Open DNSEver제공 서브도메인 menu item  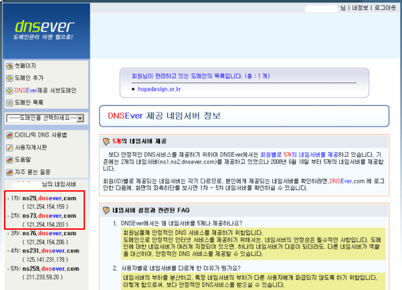tap(45, 90)
